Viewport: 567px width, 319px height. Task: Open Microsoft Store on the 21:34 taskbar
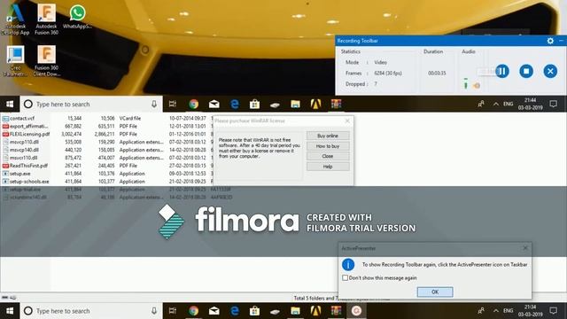pos(254,311)
